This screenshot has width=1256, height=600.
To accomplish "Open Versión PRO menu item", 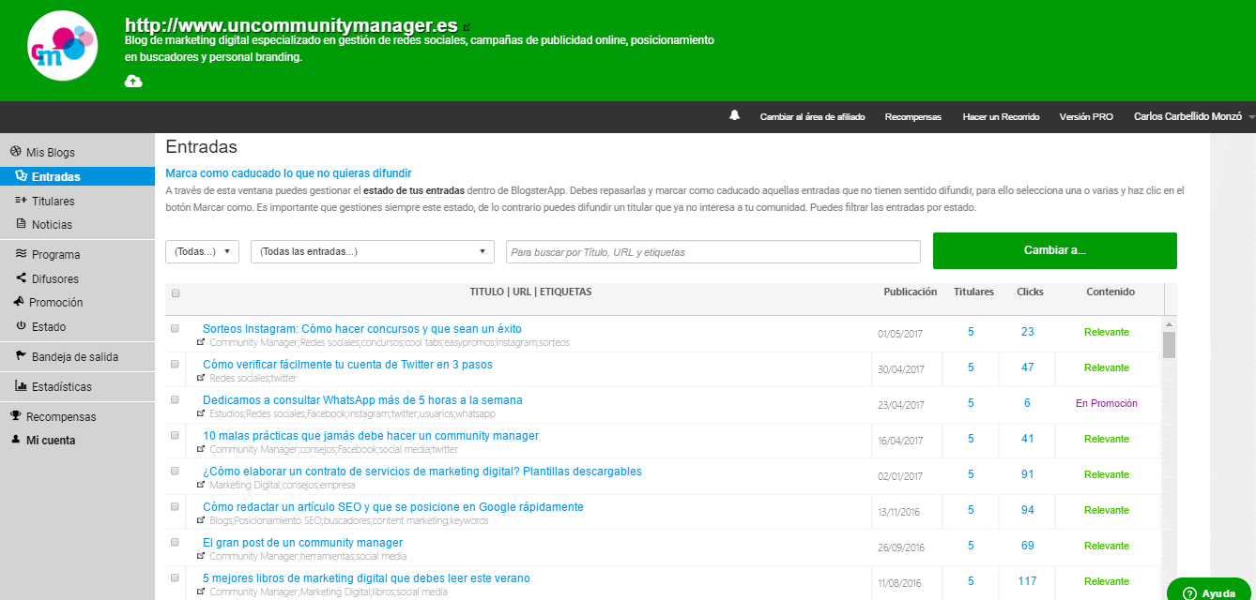I will [1086, 116].
